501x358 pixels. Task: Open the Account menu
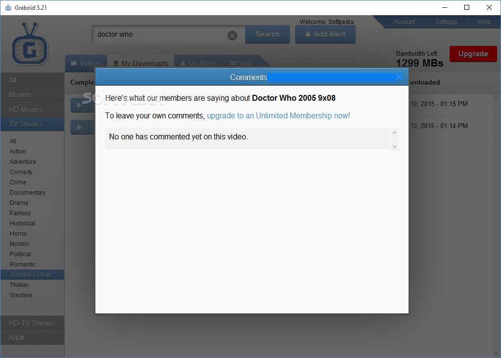click(404, 22)
